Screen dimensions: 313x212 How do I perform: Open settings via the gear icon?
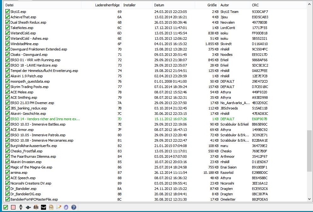[x=66, y=207]
